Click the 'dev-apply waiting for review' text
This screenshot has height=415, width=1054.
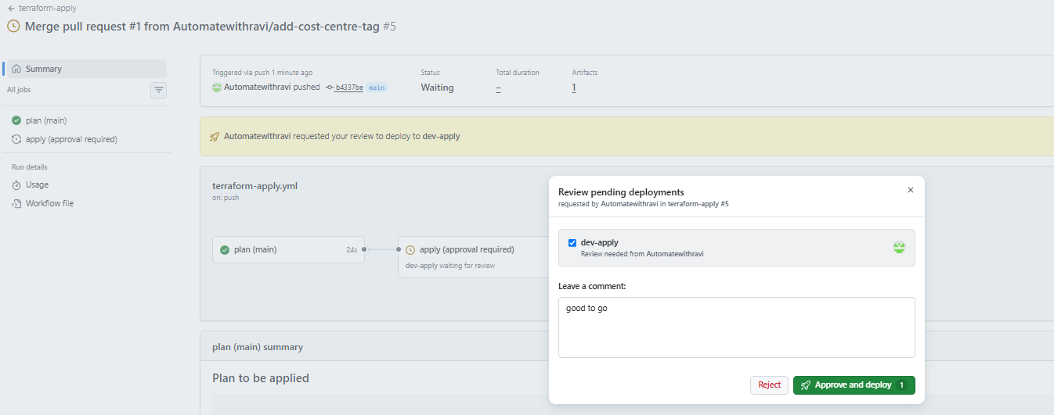[x=450, y=266]
